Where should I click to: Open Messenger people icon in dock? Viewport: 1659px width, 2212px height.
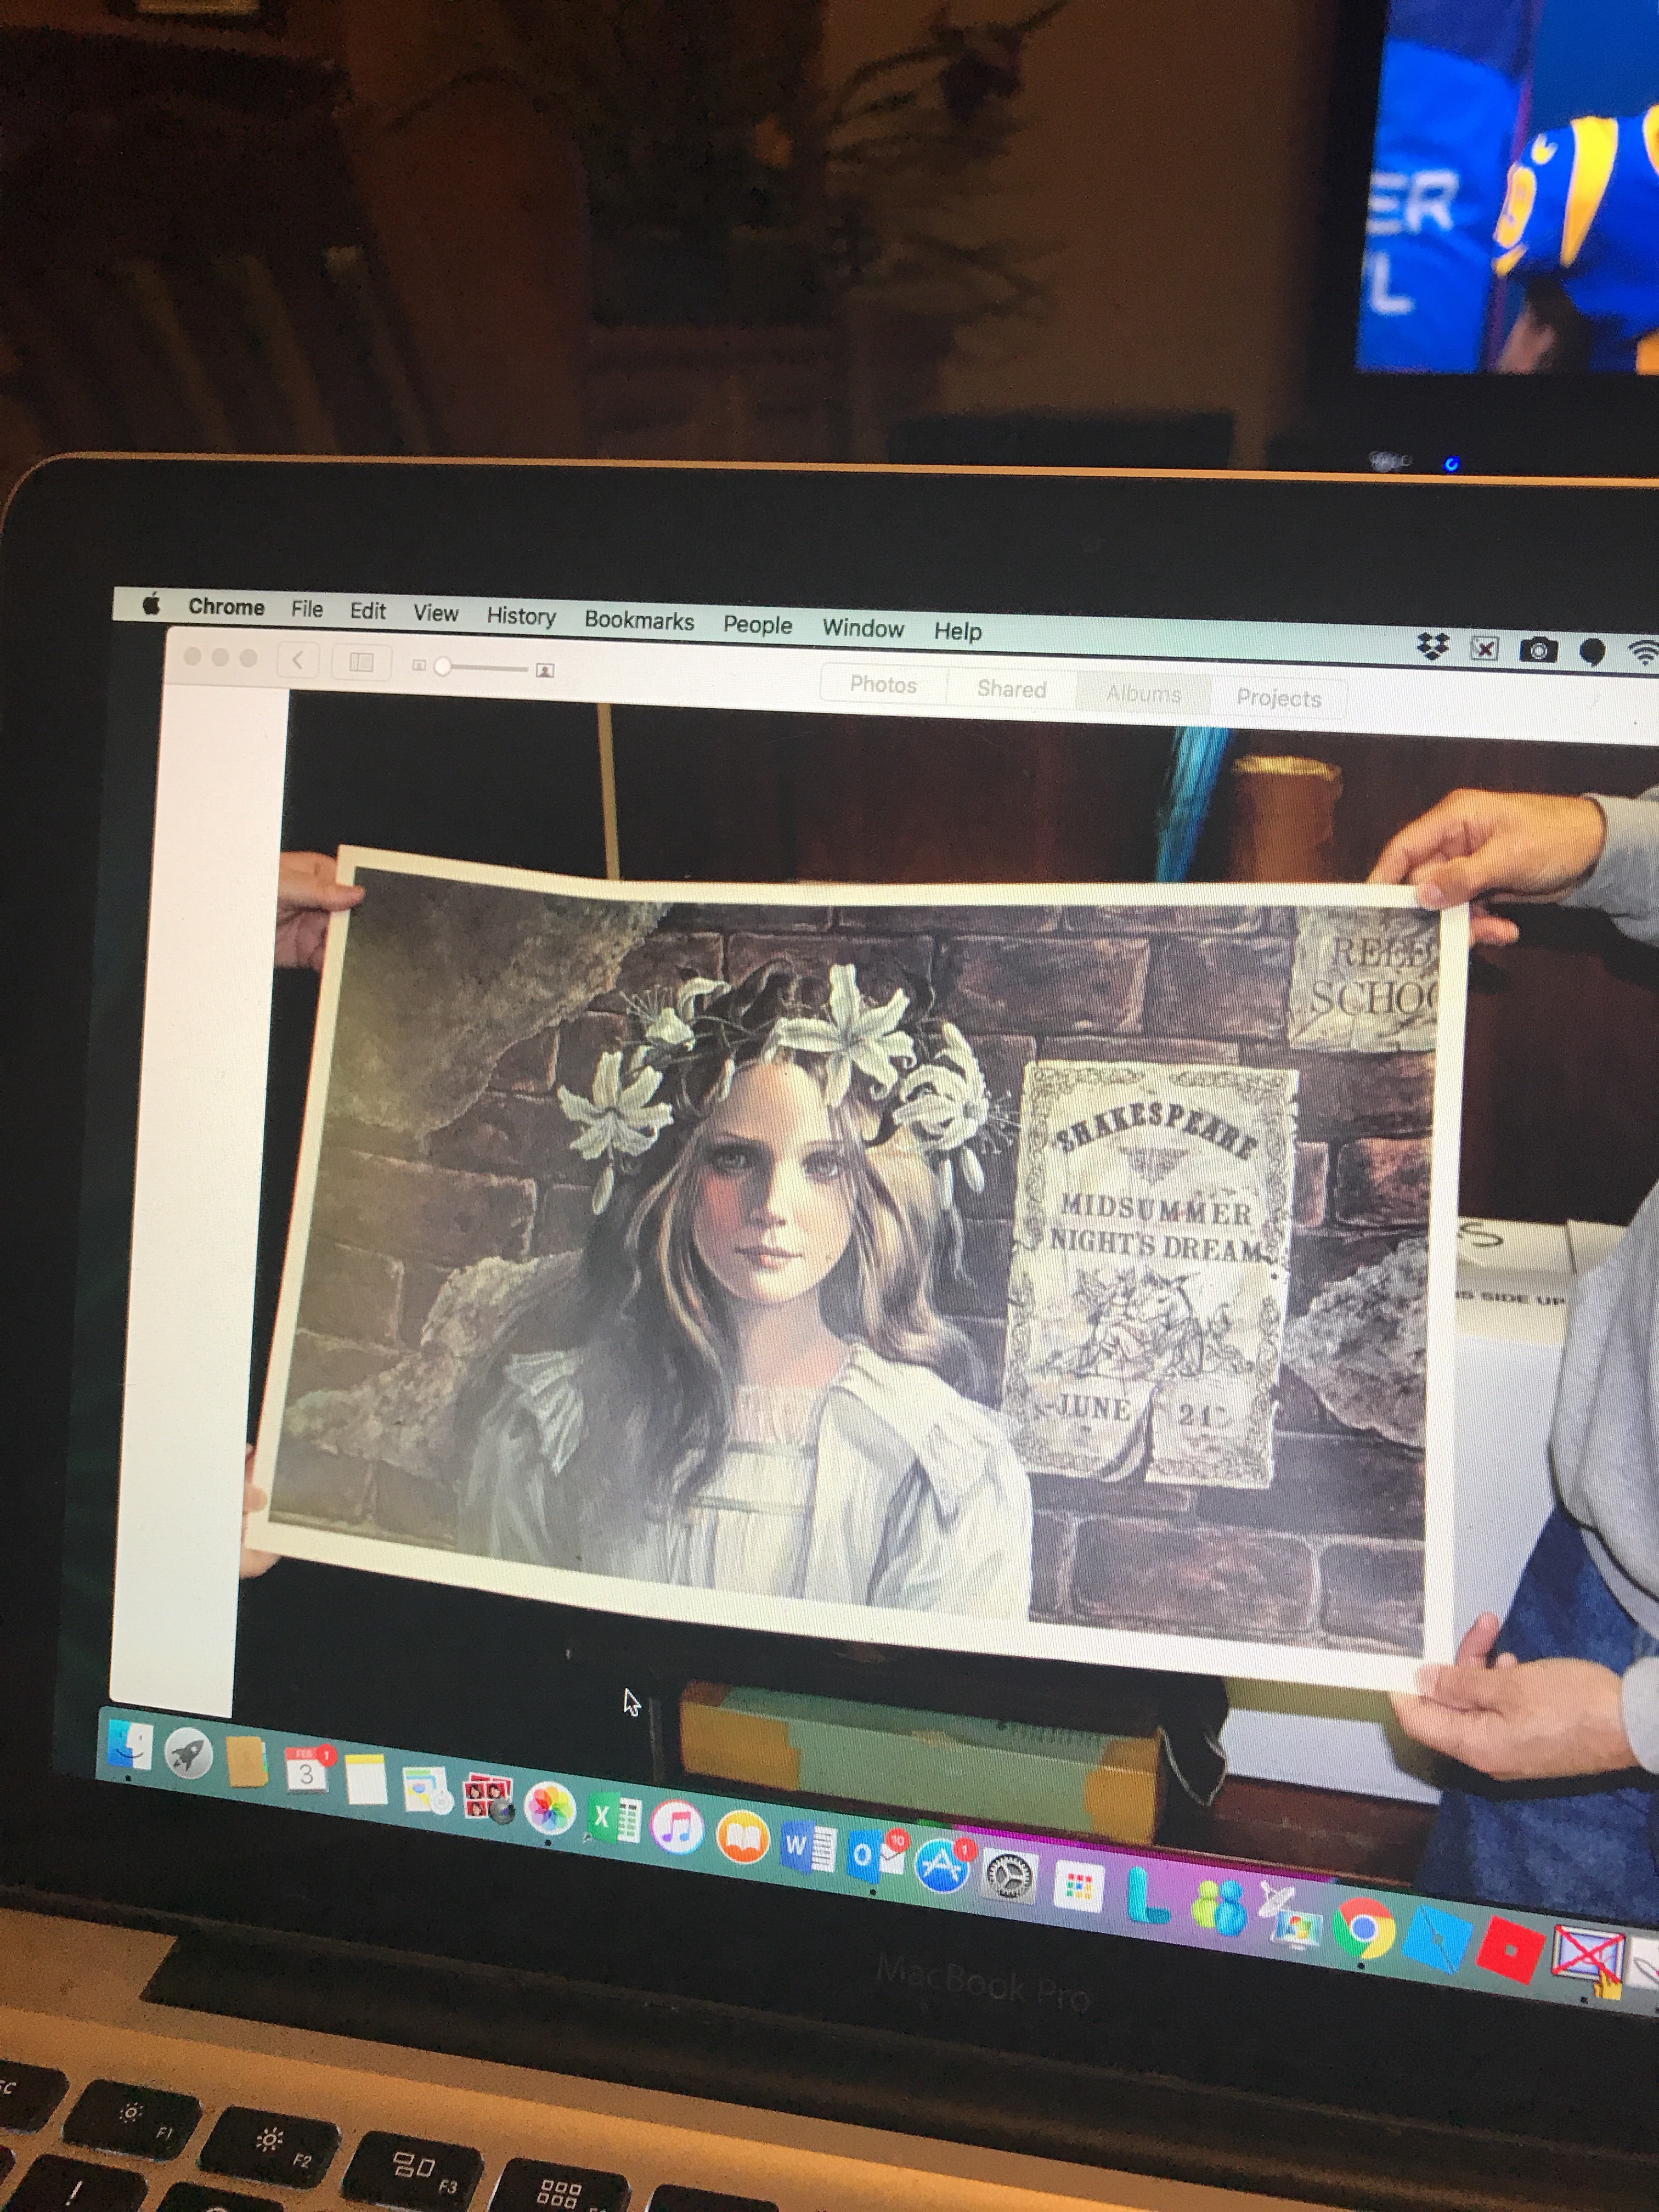pyautogui.click(x=1218, y=1906)
